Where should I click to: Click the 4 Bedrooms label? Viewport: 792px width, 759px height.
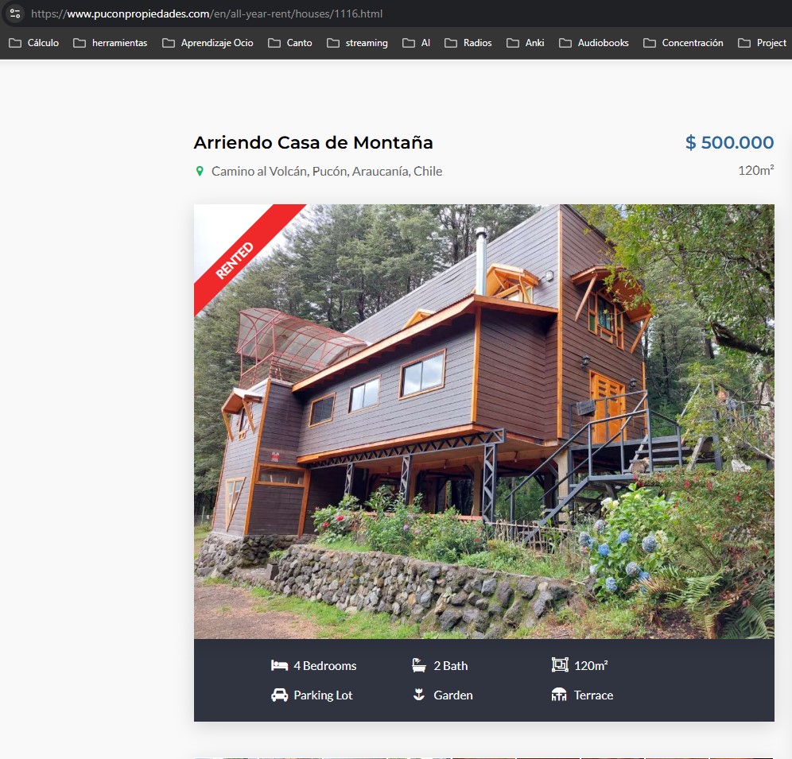click(324, 665)
